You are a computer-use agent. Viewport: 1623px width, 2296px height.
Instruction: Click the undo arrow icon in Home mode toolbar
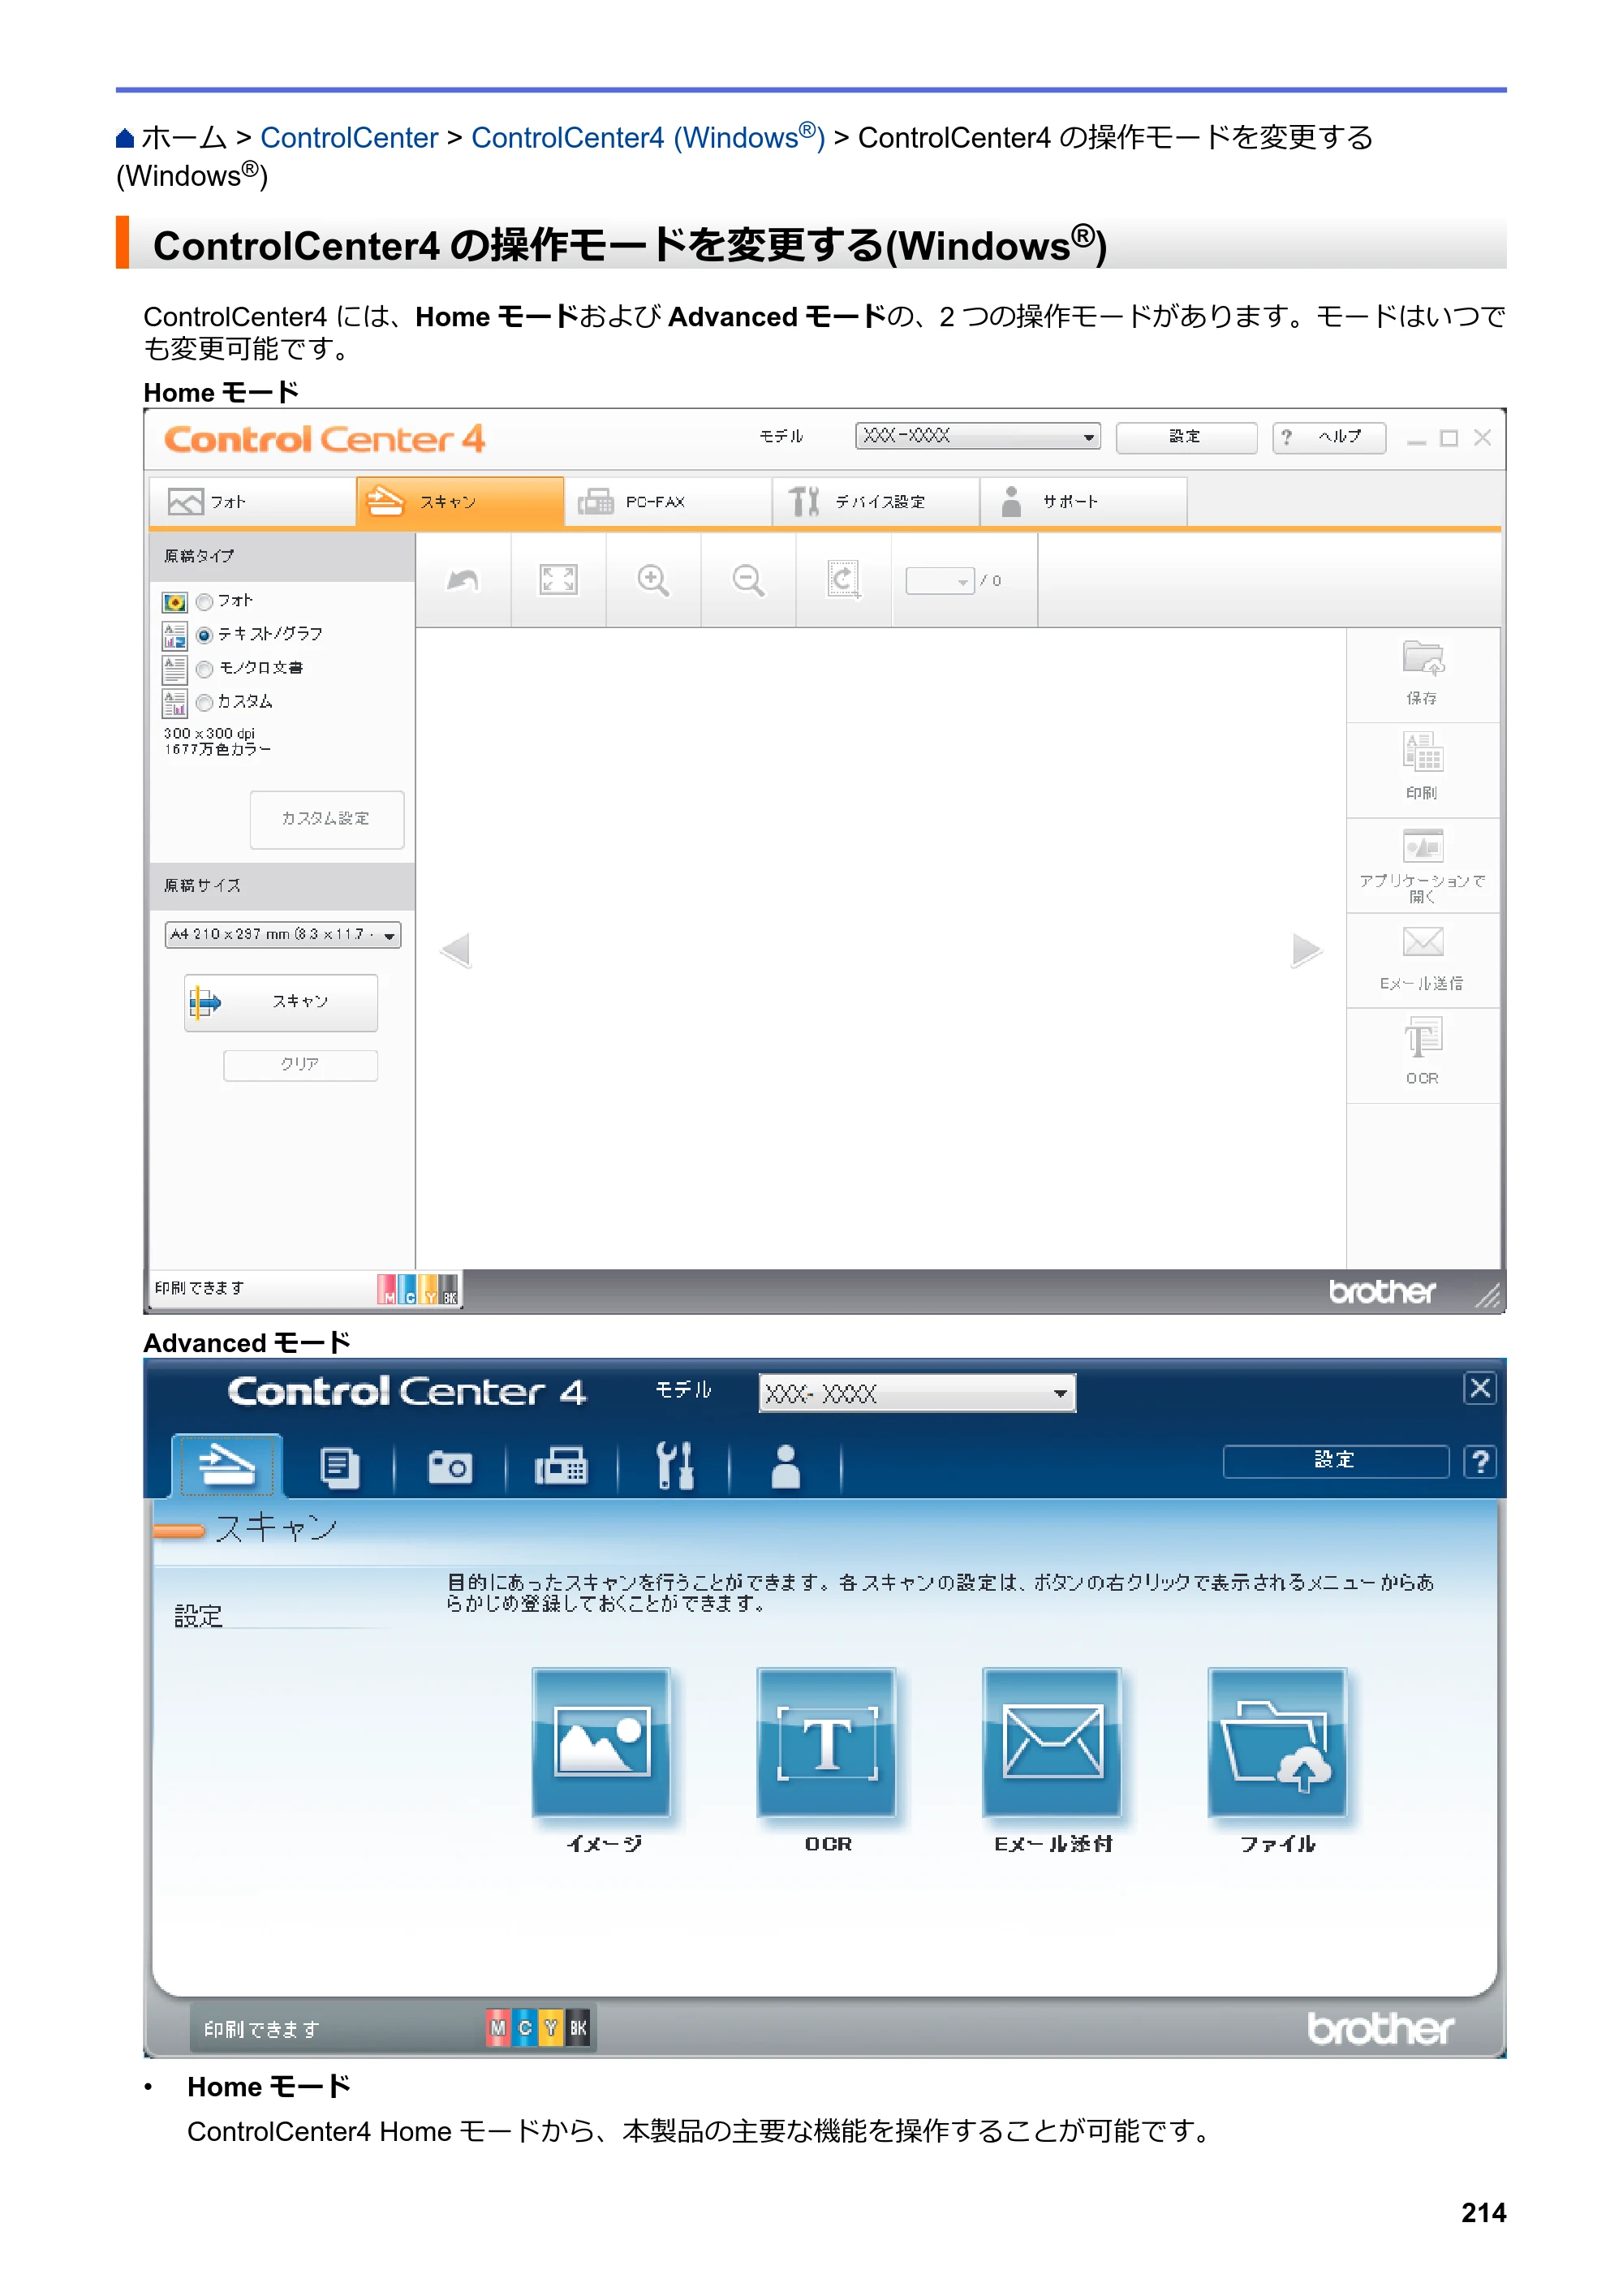coord(463,580)
